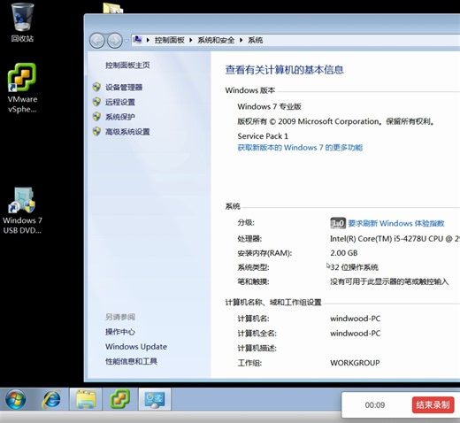The height and width of the screenshot is (423, 460).
Task: Select 控制面板 in the address breadcrumb
Action: pos(170,40)
